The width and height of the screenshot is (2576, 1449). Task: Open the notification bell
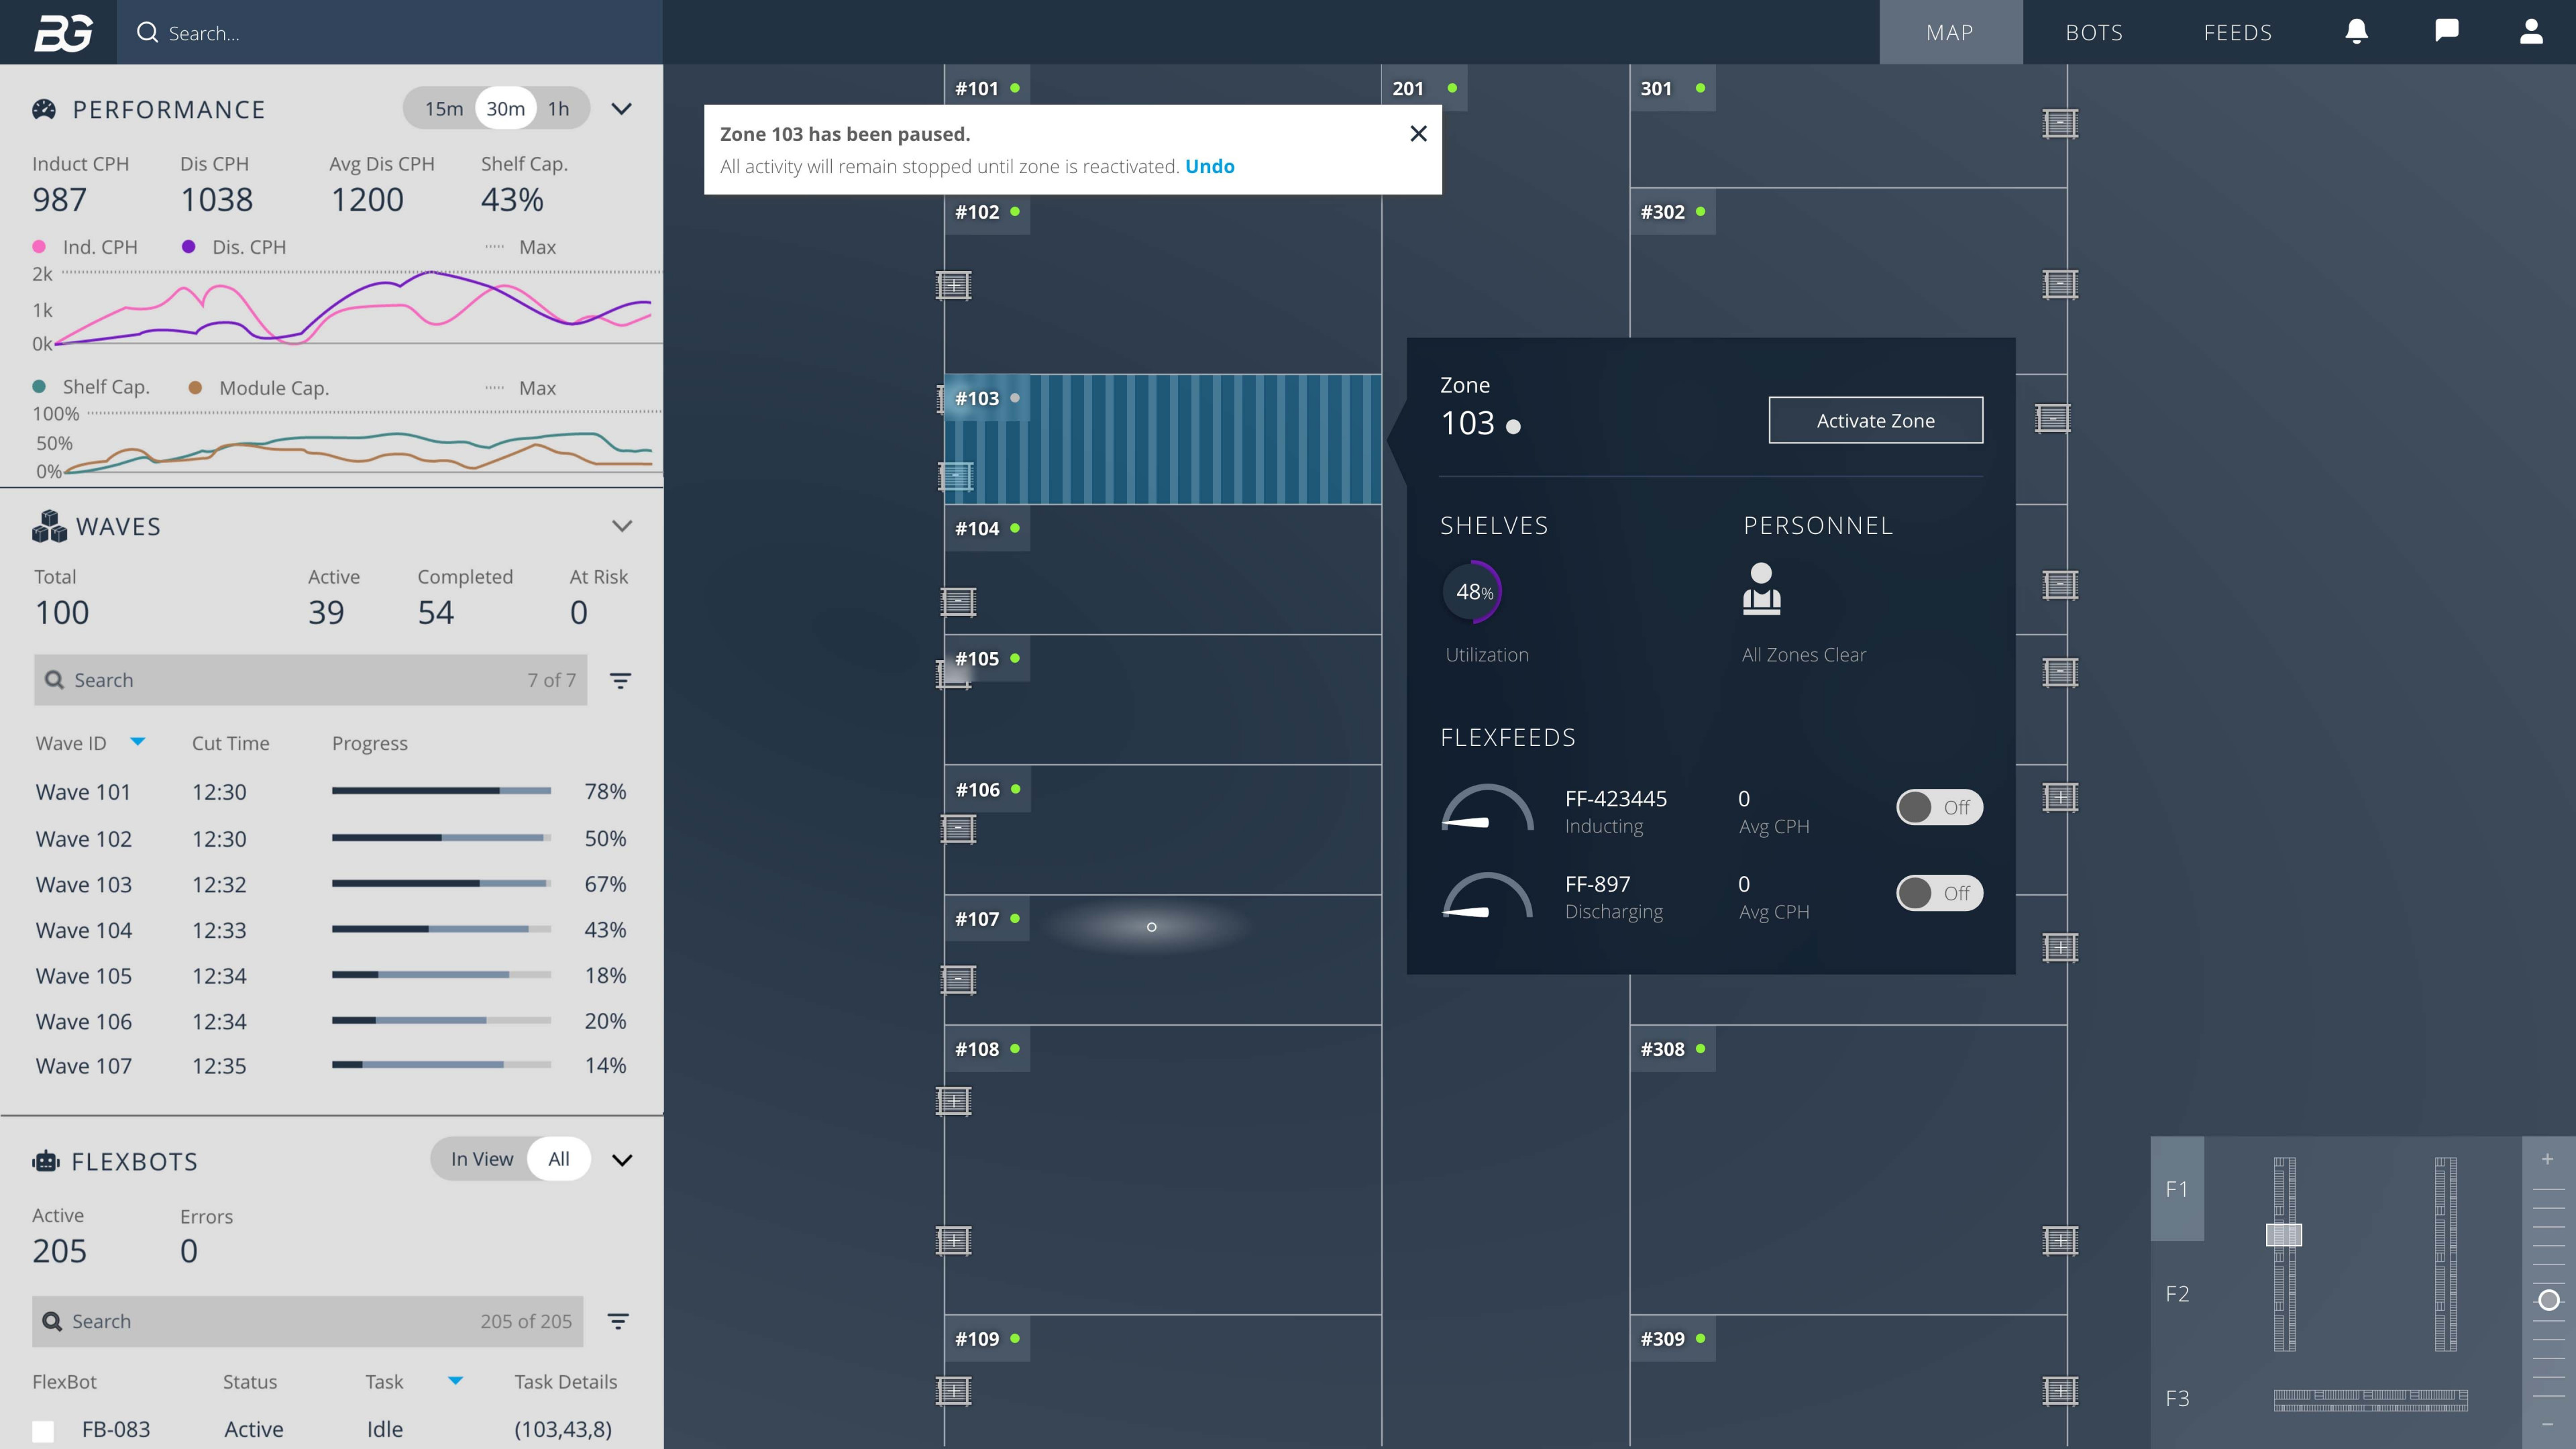2356,32
